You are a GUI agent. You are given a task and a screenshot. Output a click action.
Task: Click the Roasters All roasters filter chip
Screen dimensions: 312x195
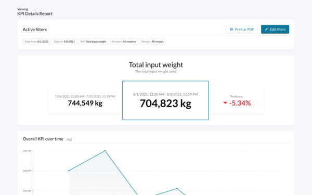124,42
